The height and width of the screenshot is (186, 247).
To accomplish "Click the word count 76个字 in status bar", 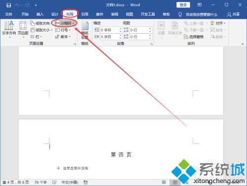I will coord(41,183).
